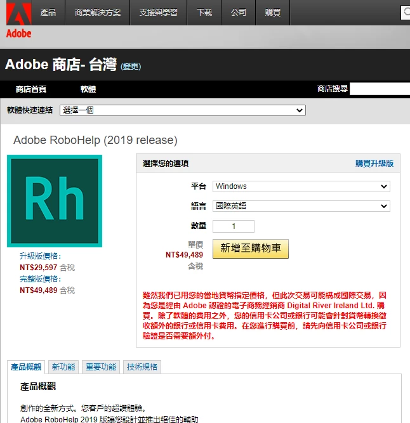Click the 升級版價格 label
410x423 pixels.
point(41,256)
